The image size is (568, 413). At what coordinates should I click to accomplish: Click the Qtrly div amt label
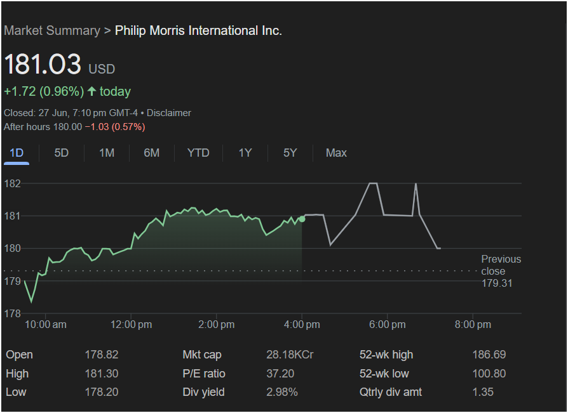391,392
